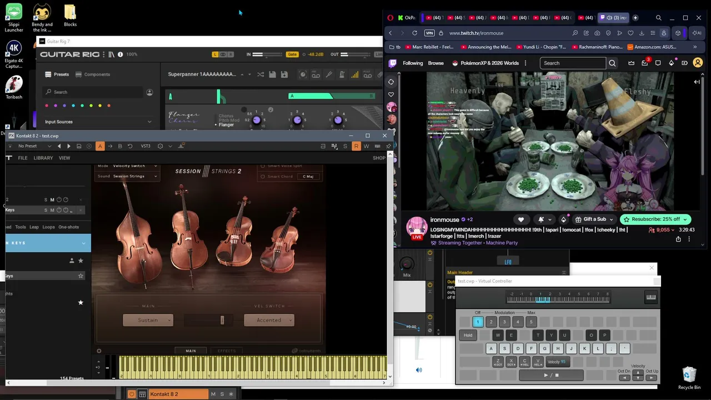The width and height of the screenshot is (711, 400).
Task: Open Slippi Launcher desktop shortcut
Action: pos(14,18)
